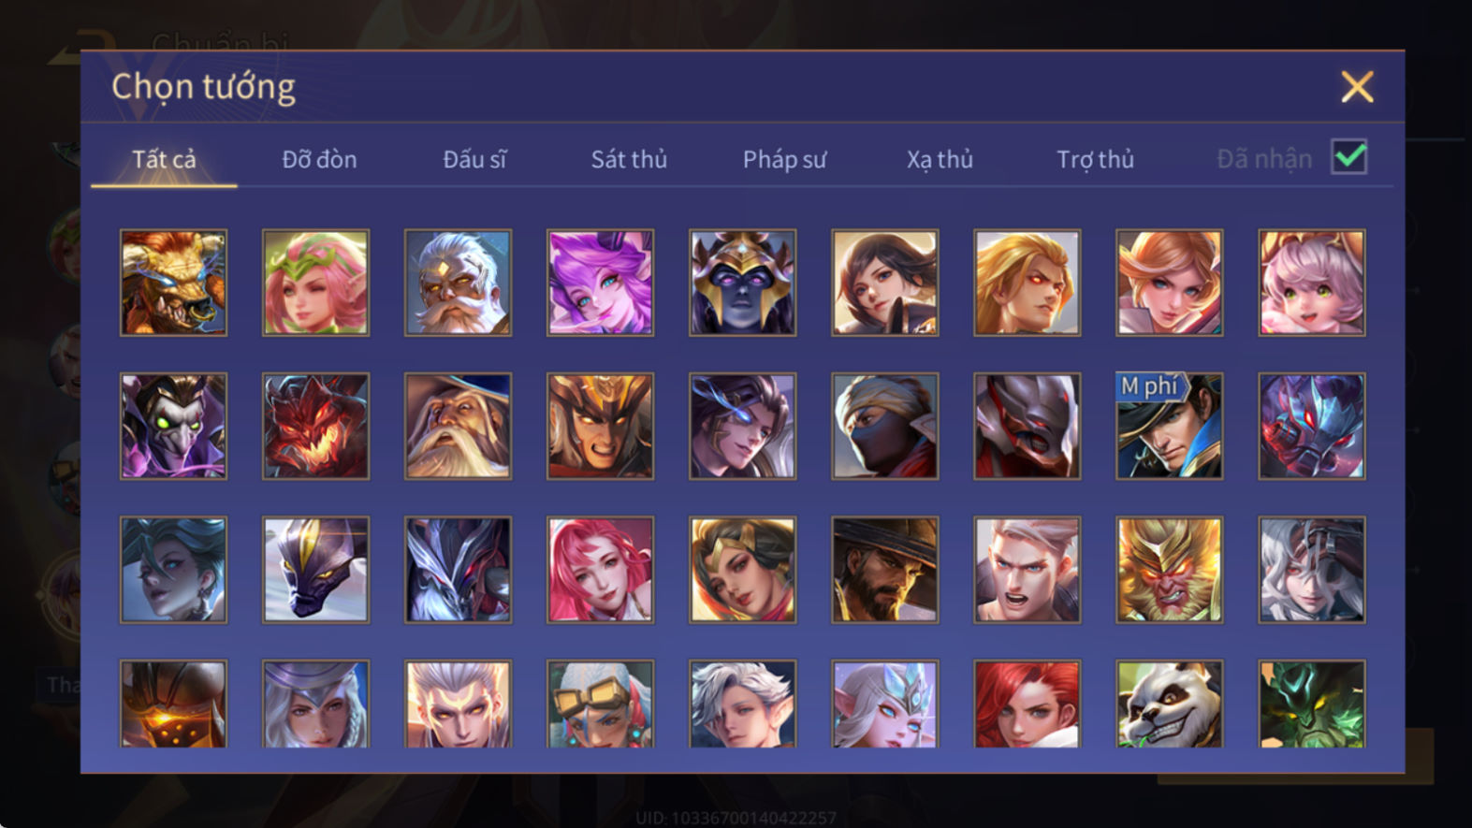Filter heroes by 'Pháp sư'
Screen dimensions: 1472x828
coord(784,159)
